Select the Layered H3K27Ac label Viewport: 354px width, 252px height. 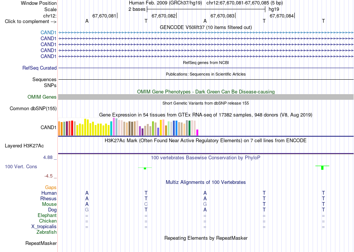pos(24,146)
